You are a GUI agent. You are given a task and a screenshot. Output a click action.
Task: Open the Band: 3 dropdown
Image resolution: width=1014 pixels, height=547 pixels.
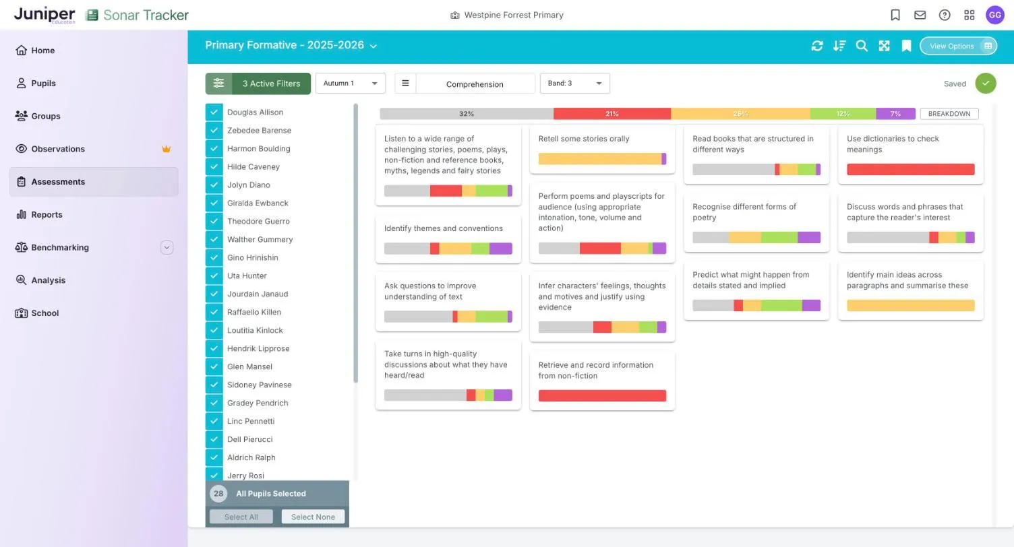575,84
